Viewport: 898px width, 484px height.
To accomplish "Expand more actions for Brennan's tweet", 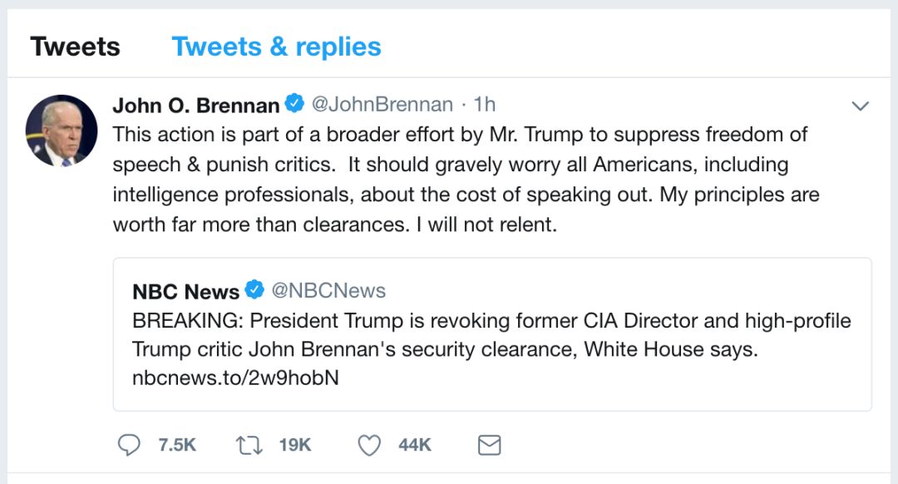I will [860, 105].
